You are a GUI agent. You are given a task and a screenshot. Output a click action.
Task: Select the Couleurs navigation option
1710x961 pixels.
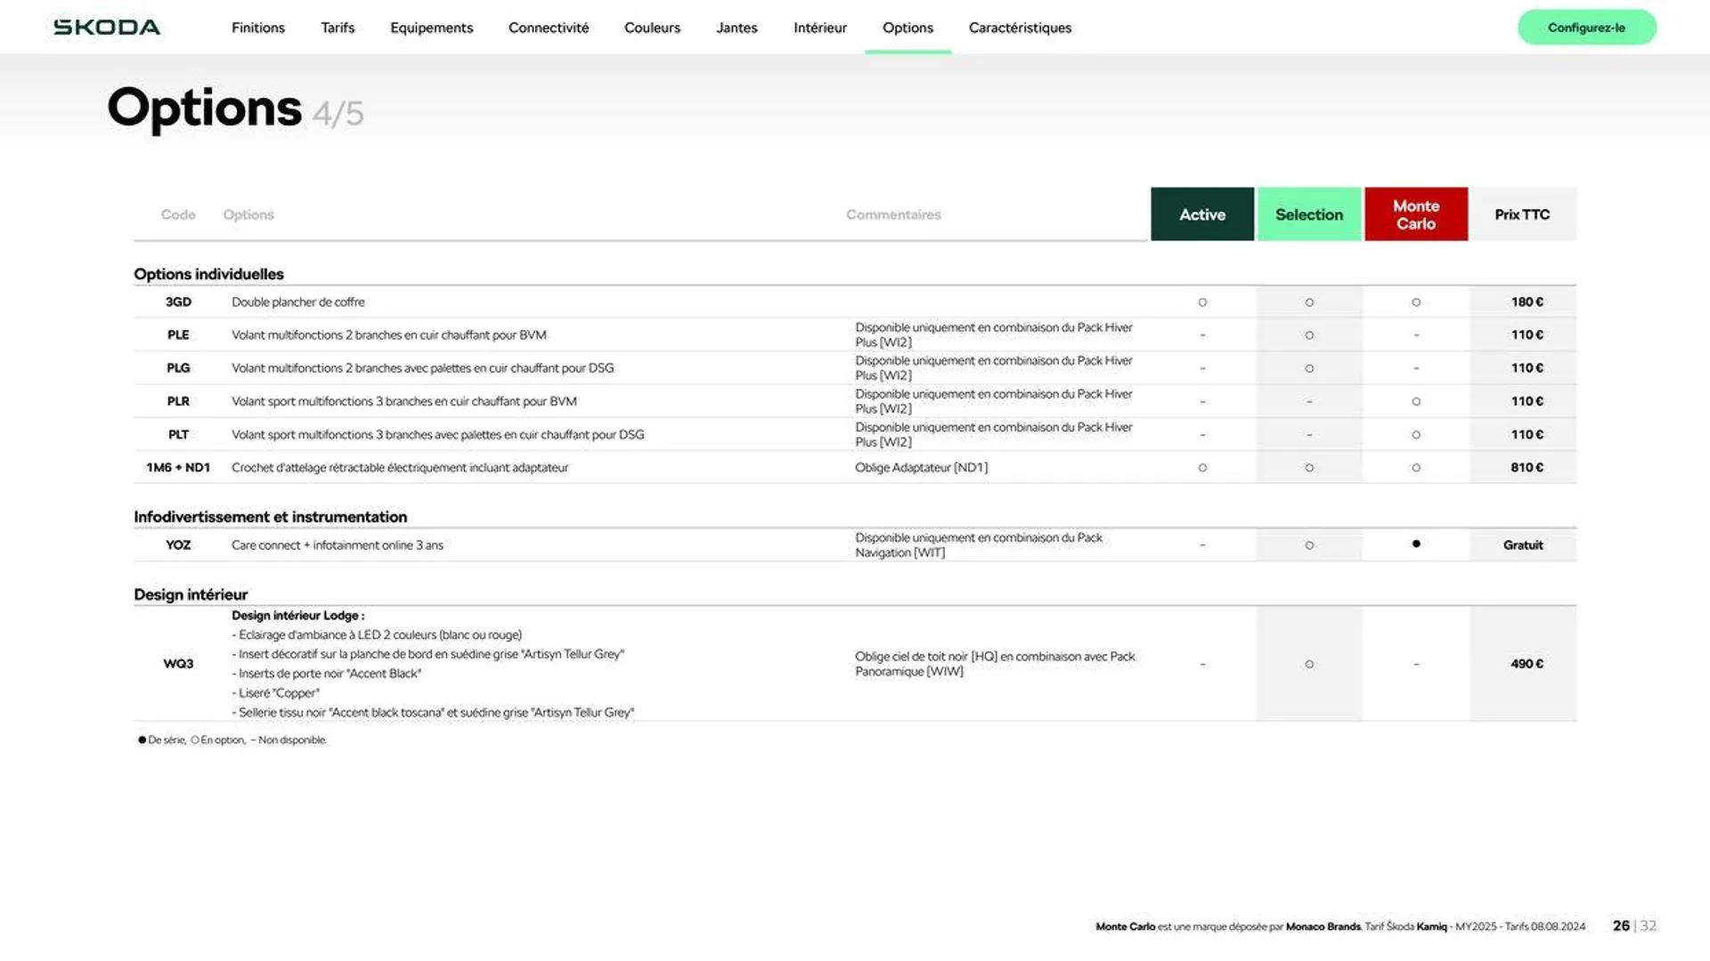pos(652,27)
